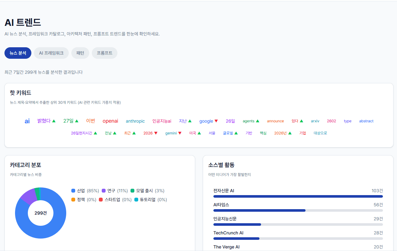This screenshot has width=397, height=251.
Task: Click the arxiv keyword
Action: pyautogui.click(x=315, y=121)
